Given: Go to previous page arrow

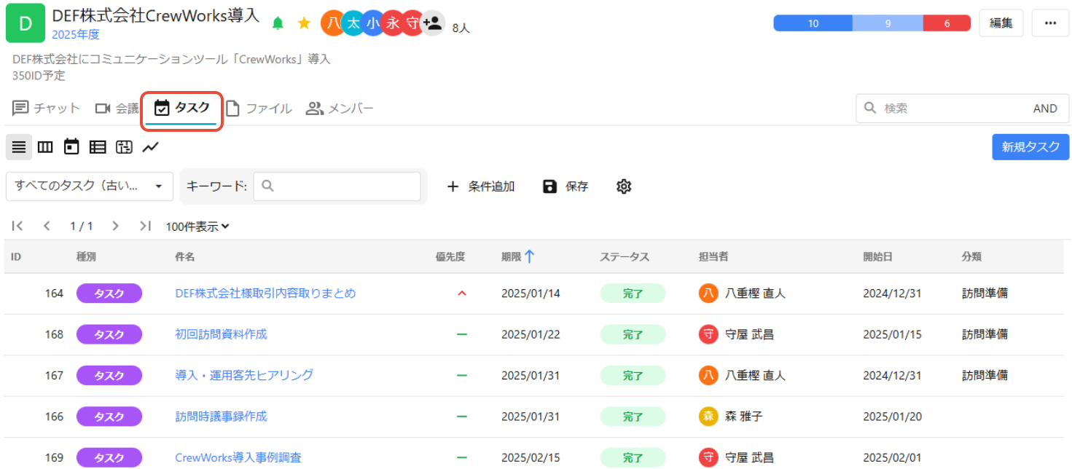Looking at the screenshot, I should click(47, 226).
